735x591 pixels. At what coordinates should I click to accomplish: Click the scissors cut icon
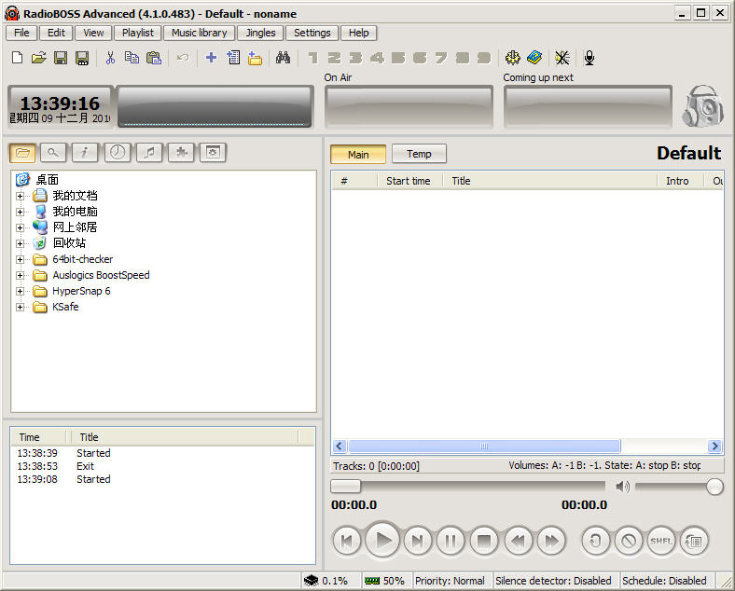tap(110, 58)
